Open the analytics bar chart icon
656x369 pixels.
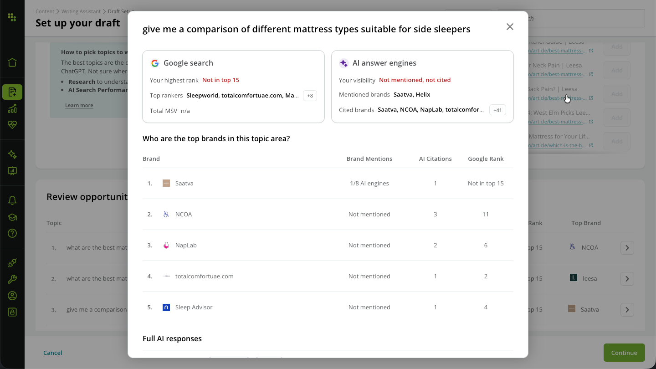[x=12, y=108]
